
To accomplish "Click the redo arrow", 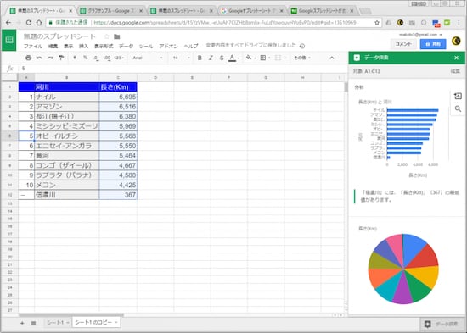I will (x=50, y=58).
